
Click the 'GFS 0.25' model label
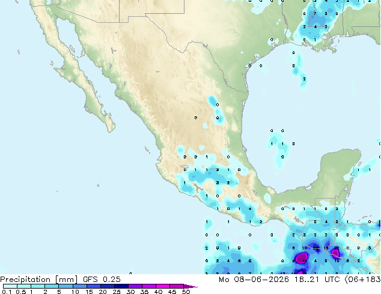(102, 280)
